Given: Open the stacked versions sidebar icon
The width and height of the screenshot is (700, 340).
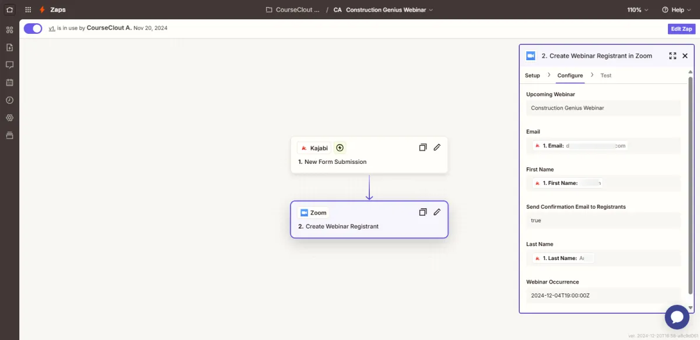Looking at the screenshot, I should point(9,135).
